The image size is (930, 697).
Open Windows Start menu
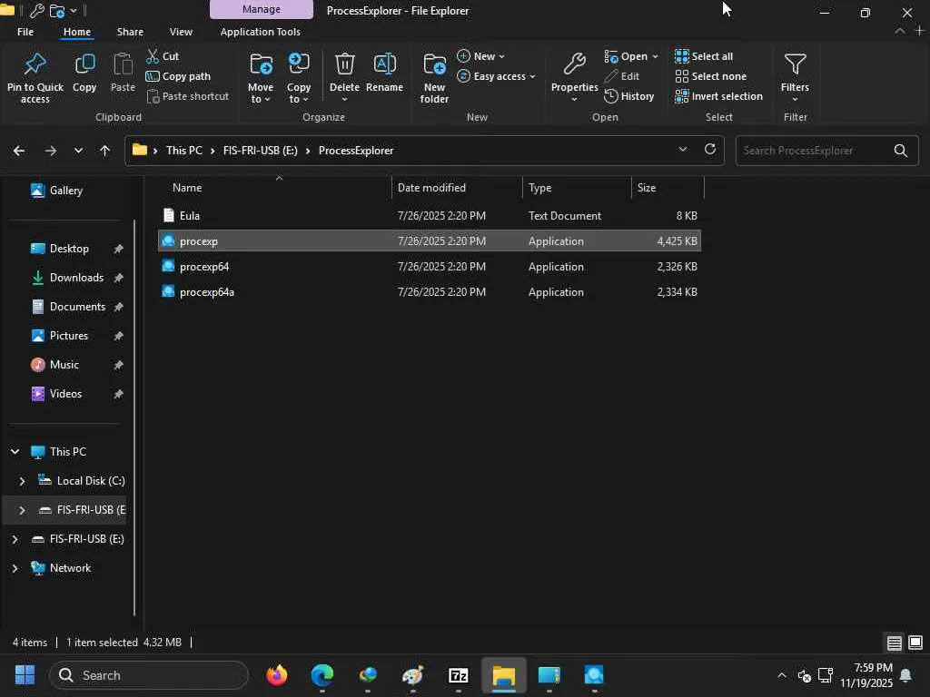(25, 675)
